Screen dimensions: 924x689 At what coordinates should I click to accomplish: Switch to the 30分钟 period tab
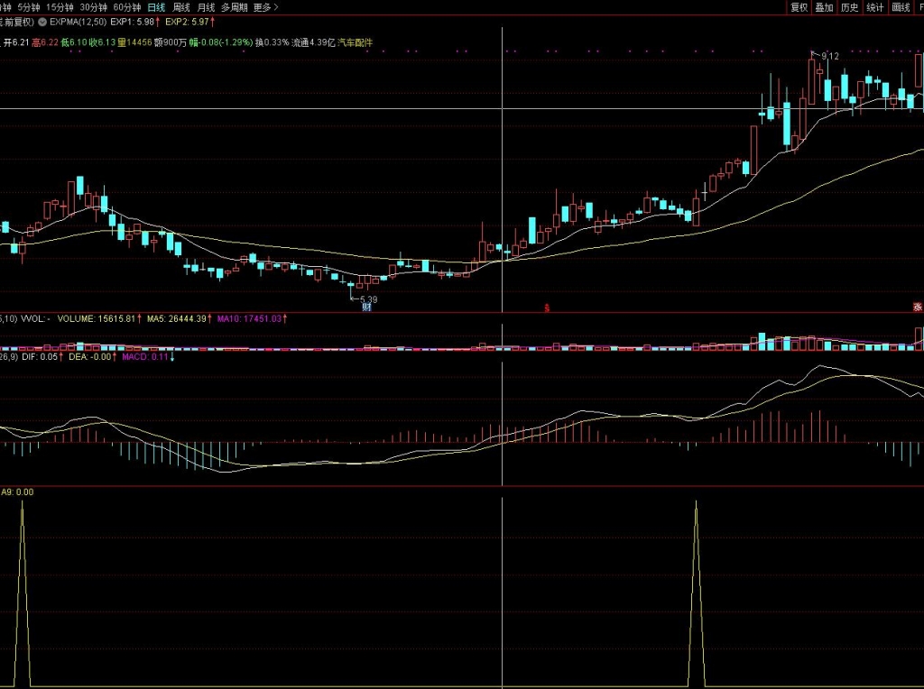tap(93, 7)
